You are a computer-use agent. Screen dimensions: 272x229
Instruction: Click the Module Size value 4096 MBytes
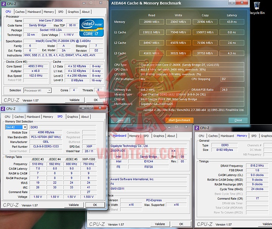point(46,132)
